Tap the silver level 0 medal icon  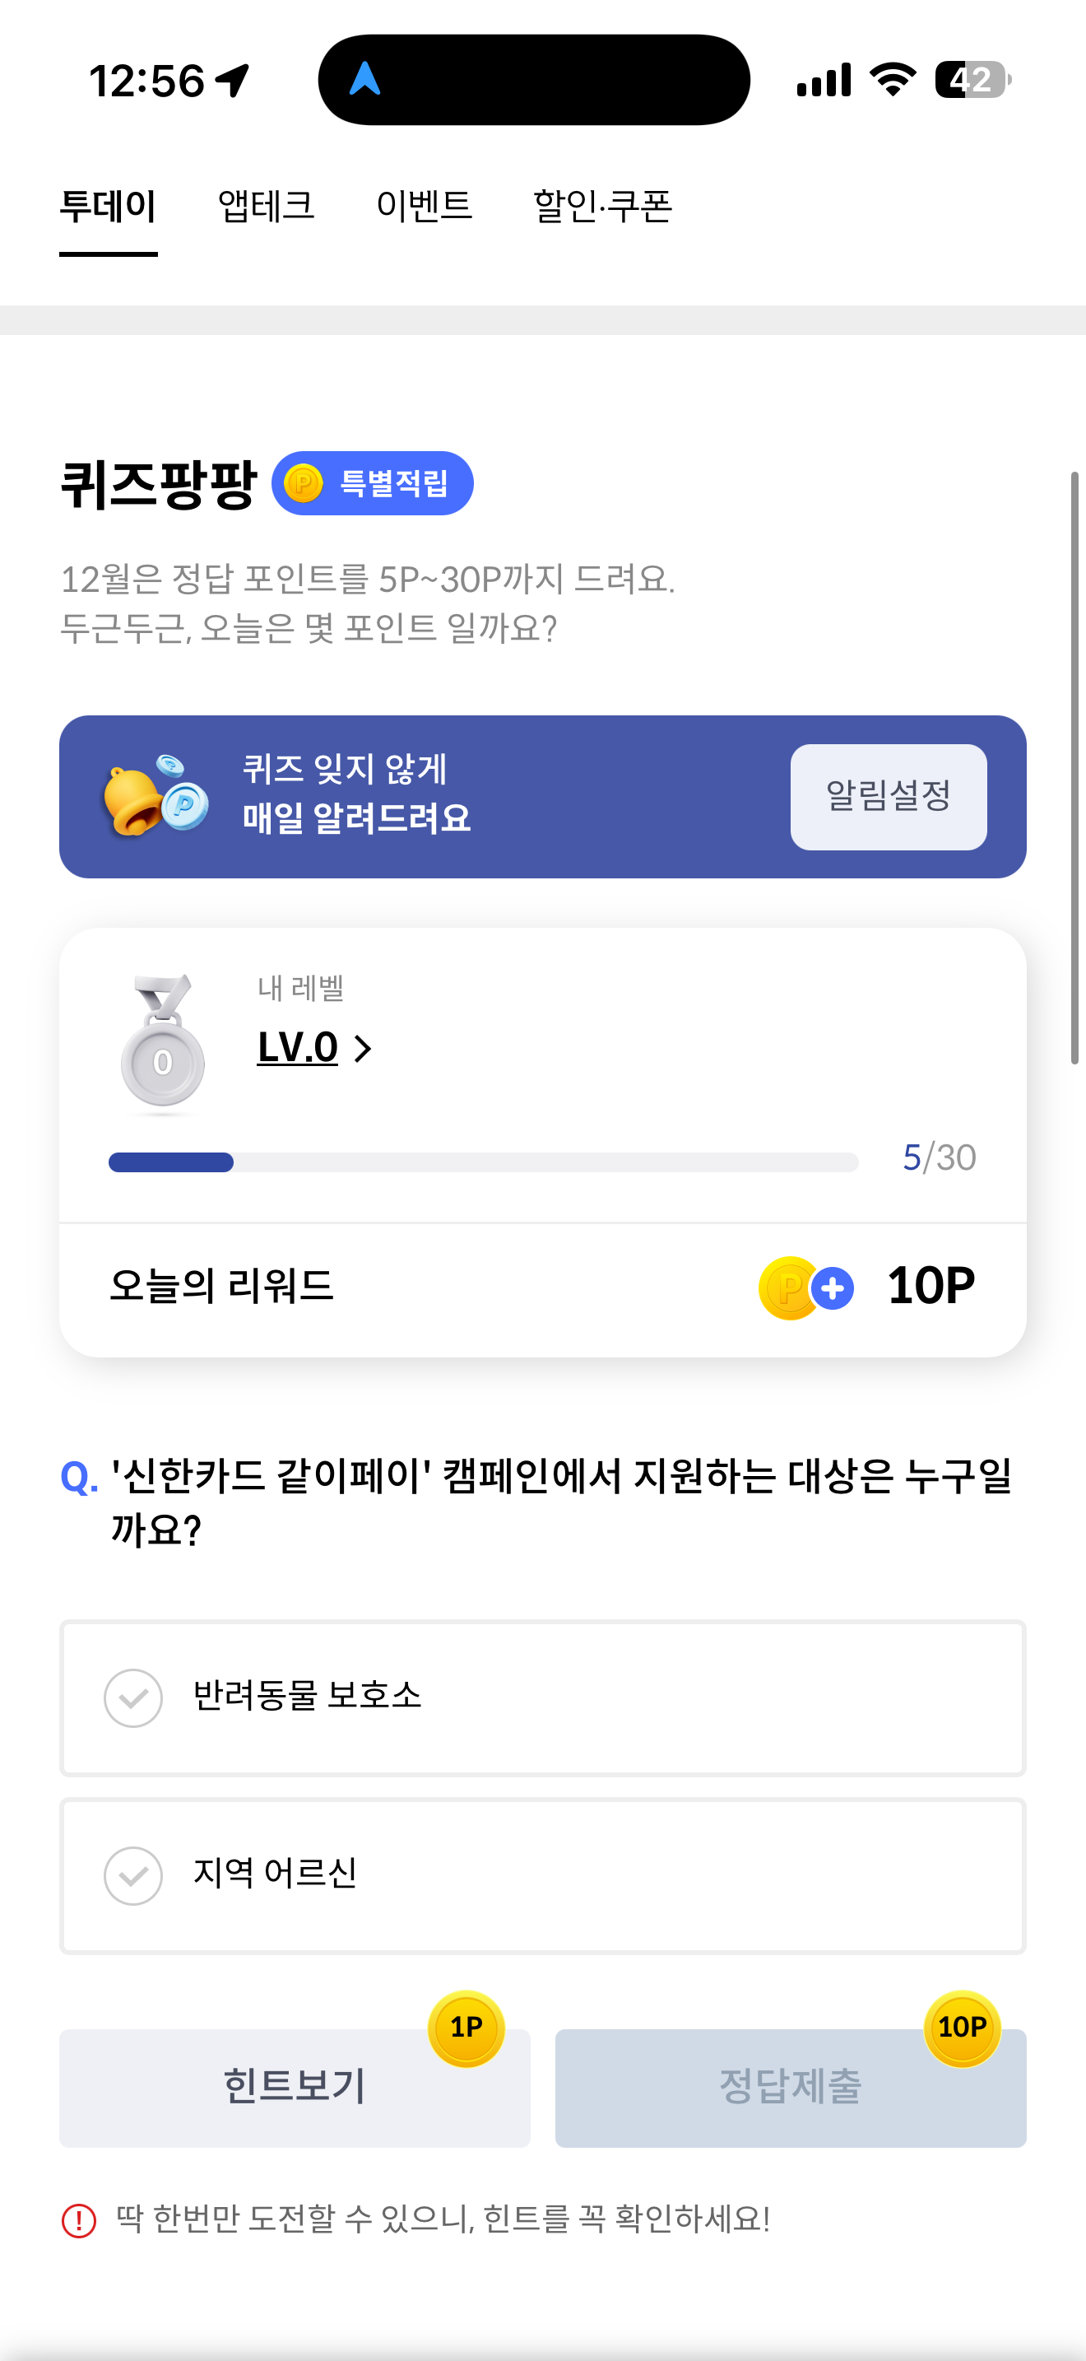(162, 1041)
